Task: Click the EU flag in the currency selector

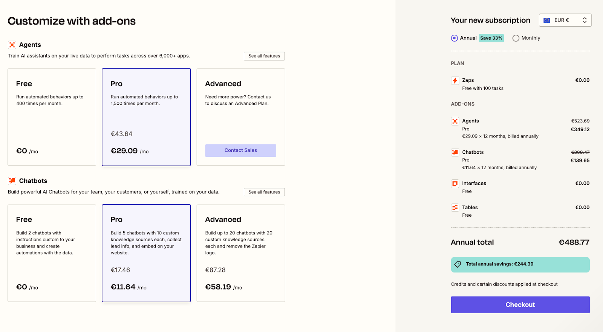Action: (x=547, y=20)
